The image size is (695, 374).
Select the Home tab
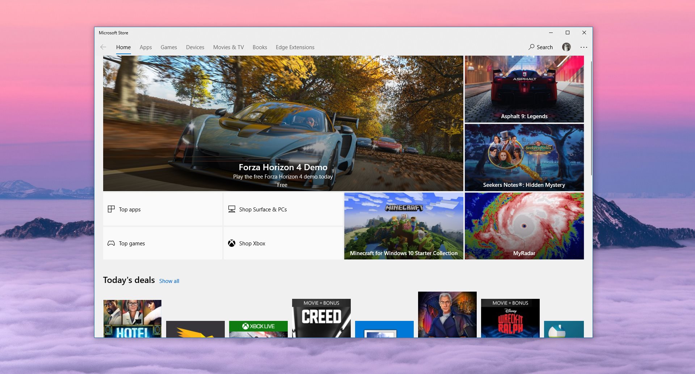pos(123,47)
